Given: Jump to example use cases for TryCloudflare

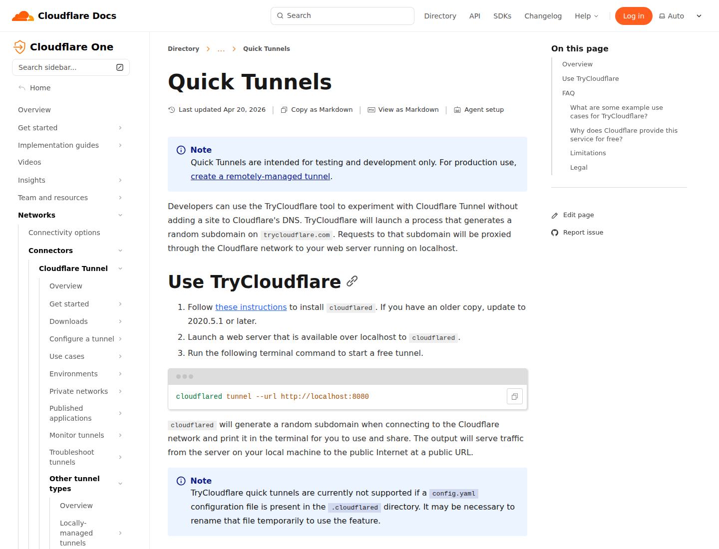Looking at the screenshot, I should (x=616, y=112).
